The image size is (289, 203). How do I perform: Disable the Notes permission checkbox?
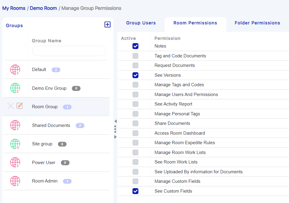pos(135,46)
